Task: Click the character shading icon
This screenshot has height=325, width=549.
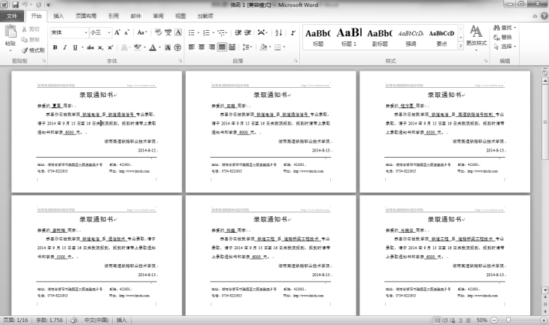Action: [x=168, y=47]
